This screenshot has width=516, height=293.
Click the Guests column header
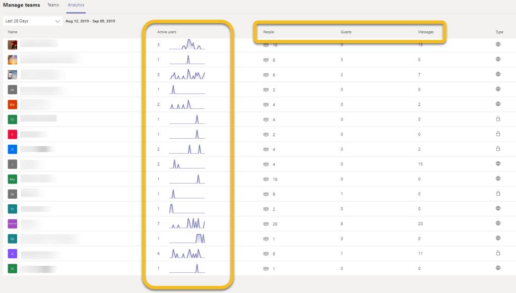tap(346, 32)
